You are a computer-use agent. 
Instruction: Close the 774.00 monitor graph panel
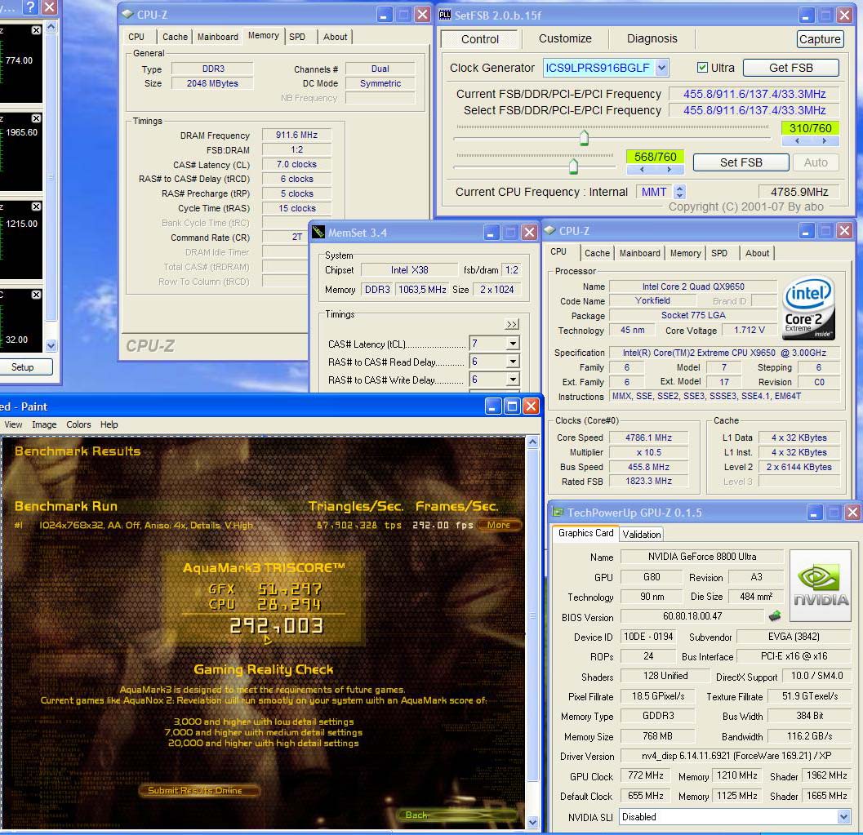point(36,30)
